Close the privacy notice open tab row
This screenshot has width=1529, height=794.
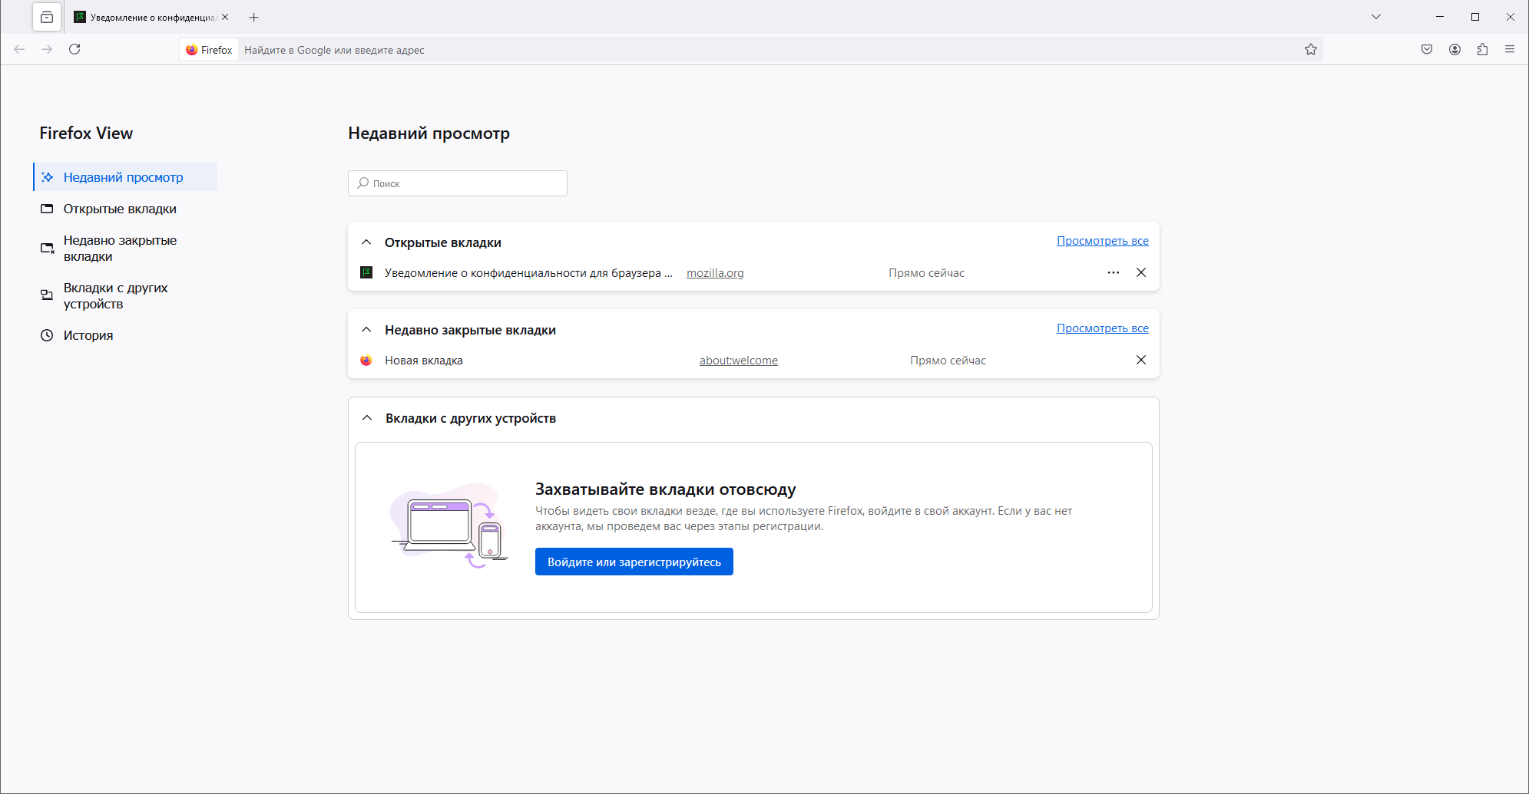(1141, 273)
